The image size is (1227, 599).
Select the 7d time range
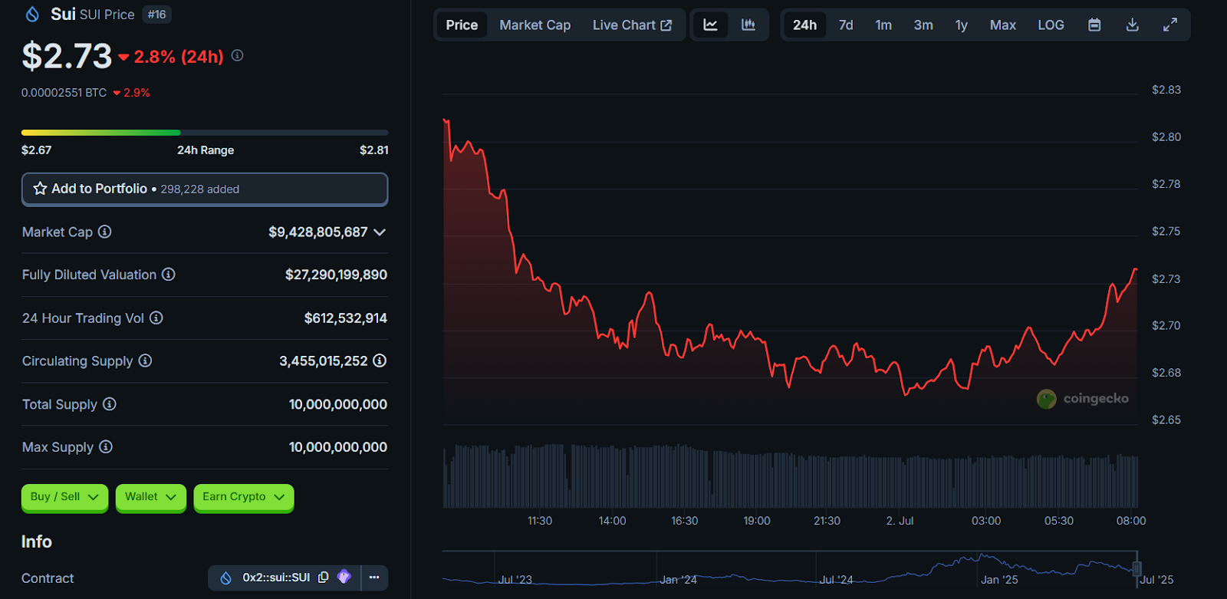pyautogui.click(x=846, y=25)
